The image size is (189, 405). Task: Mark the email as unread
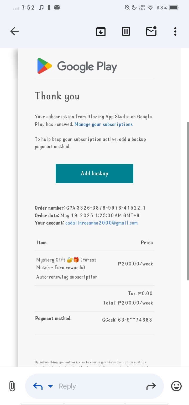click(151, 31)
